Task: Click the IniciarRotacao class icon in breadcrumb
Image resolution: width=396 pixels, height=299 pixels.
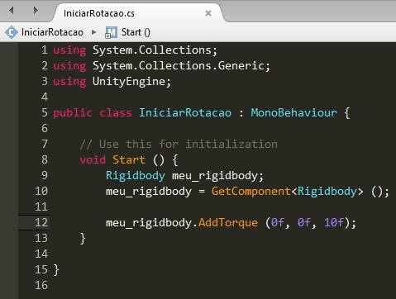Action: pyautogui.click(x=12, y=32)
